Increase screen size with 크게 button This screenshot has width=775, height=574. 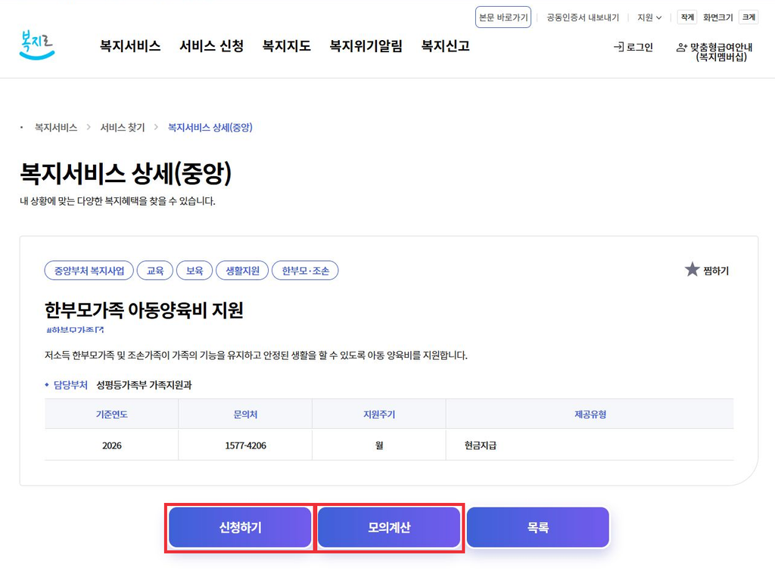pos(749,17)
